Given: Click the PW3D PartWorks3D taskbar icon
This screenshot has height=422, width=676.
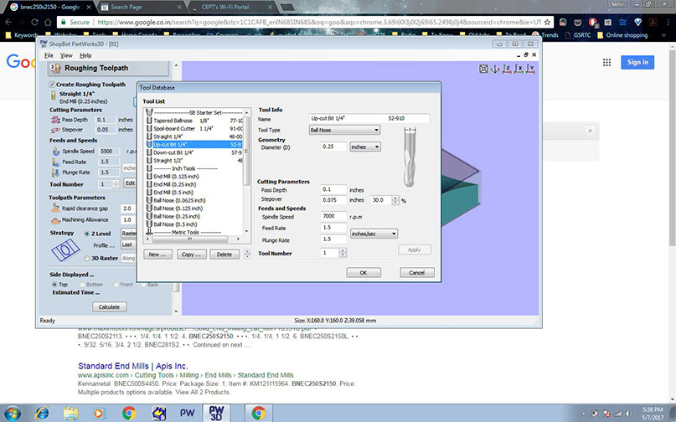Looking at the screenshot, I should [x=216, y=413].
